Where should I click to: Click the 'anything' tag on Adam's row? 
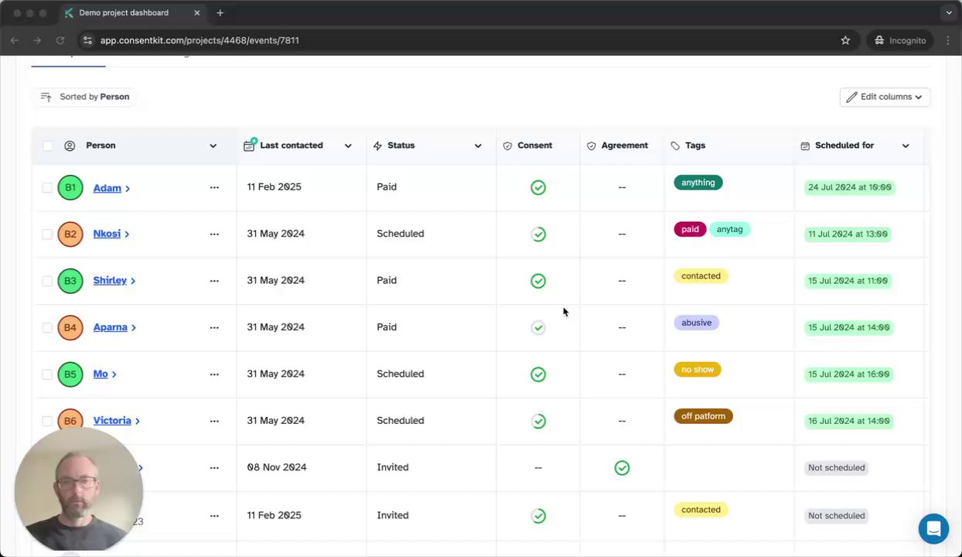698,183
